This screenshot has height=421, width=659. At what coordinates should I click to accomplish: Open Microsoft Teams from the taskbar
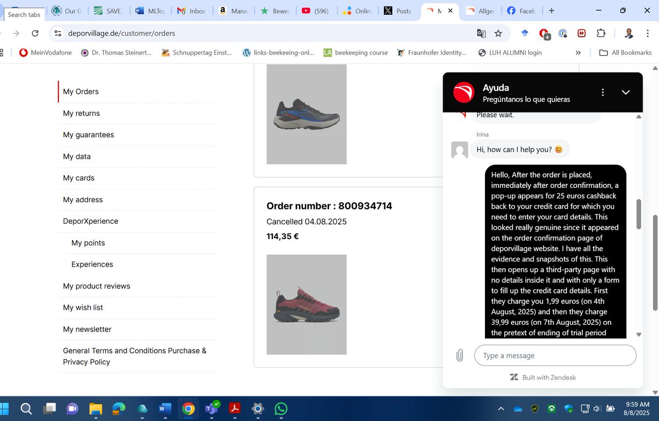[211, 409]
